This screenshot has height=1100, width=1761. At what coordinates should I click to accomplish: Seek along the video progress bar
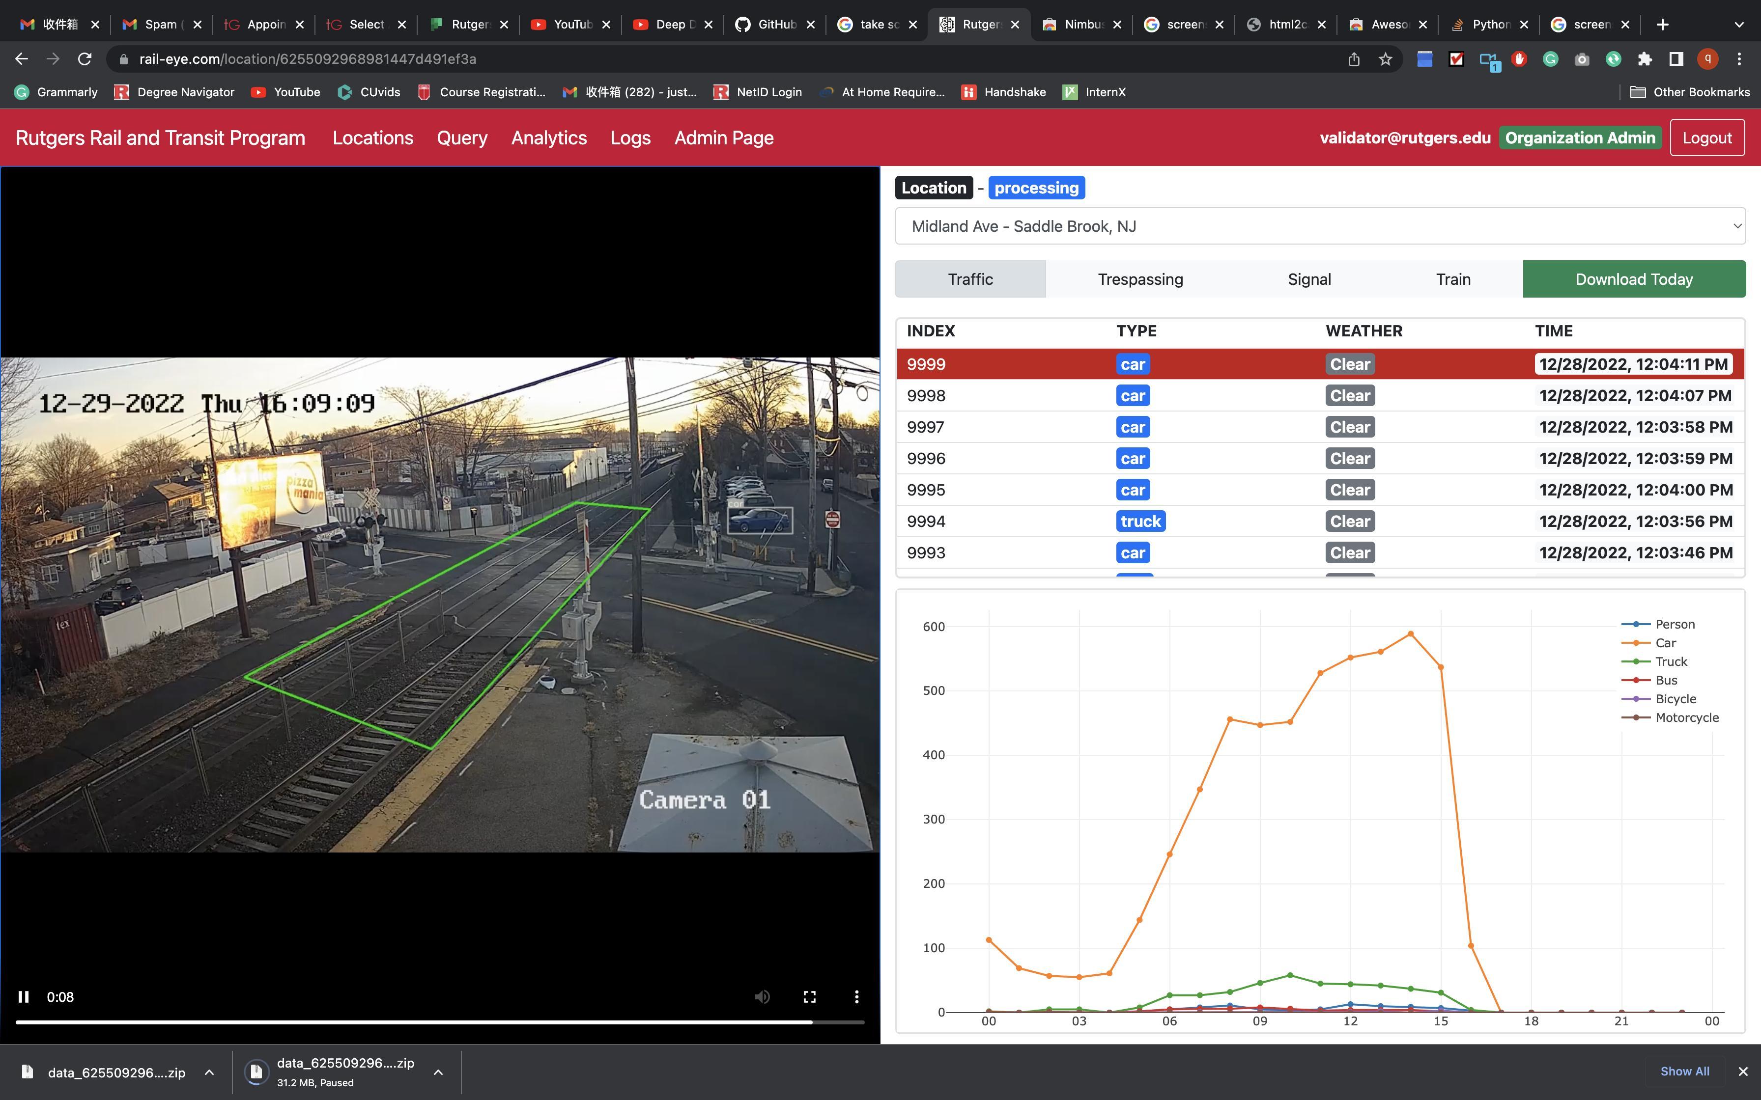pyautogui.click(x=440, y=1022)
